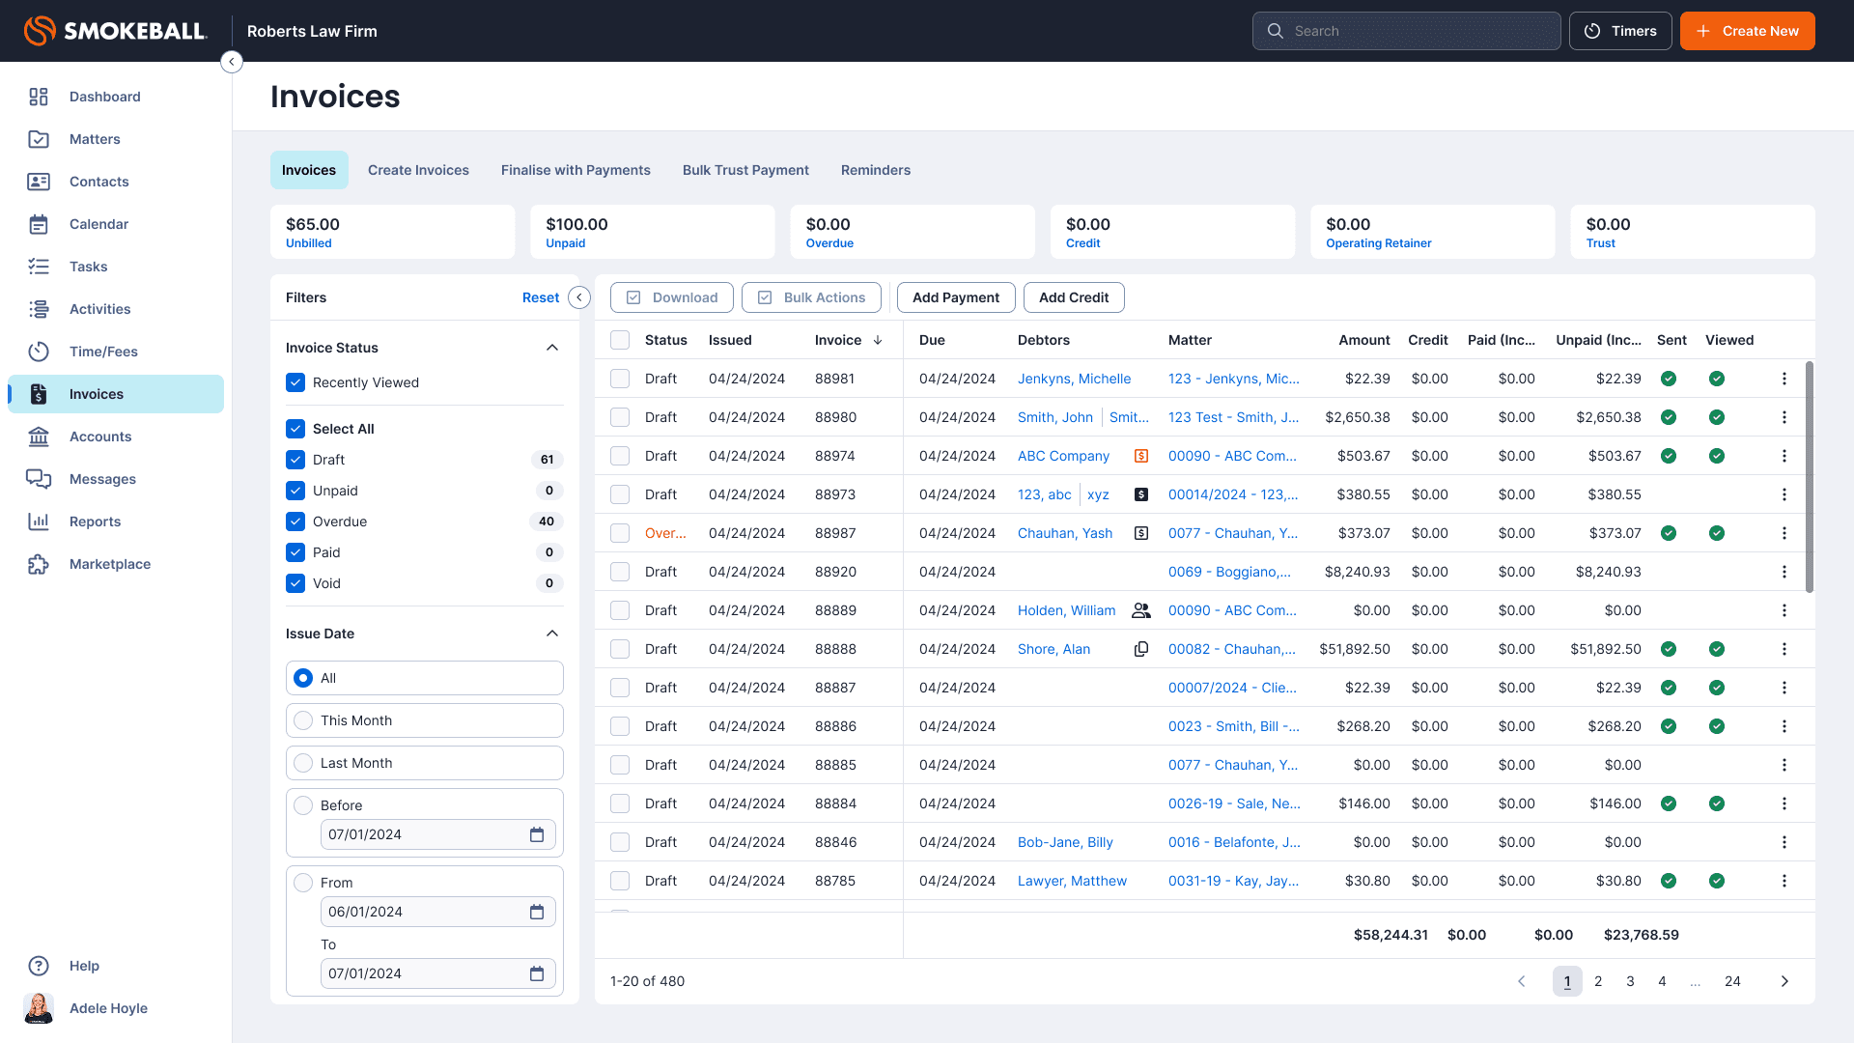Reset the filters
Viewport: 1854px width, 1043px height.
tap(540, 297)
